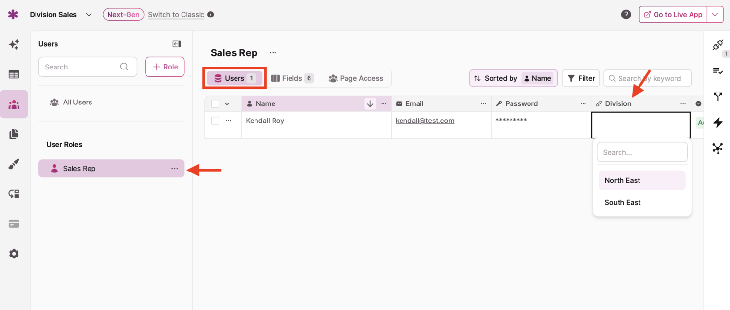Click the Switch to Classic link
This screenshot has height=310, width=730.
[x=176, y=15]
